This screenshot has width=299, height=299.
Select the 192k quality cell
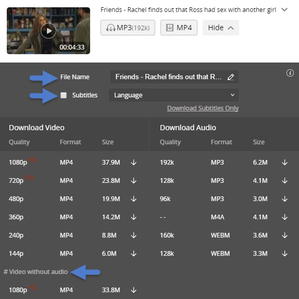tap(167, 163)
